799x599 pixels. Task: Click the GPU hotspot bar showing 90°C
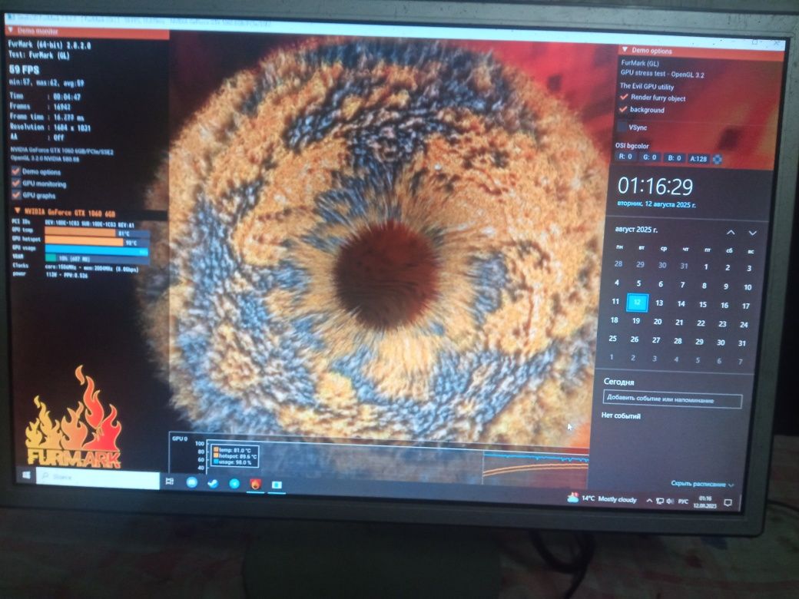[97, 242]
